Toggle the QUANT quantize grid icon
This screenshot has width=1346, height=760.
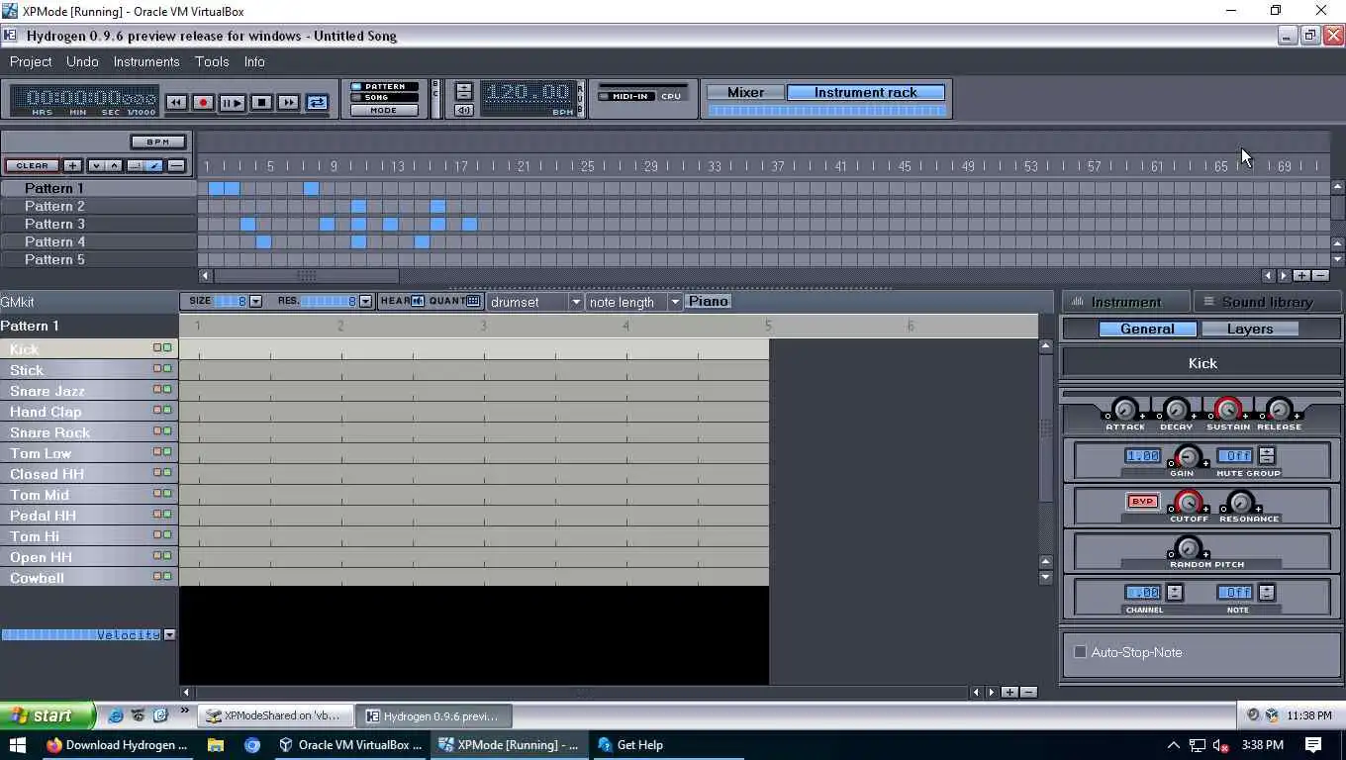coord(473,301)
